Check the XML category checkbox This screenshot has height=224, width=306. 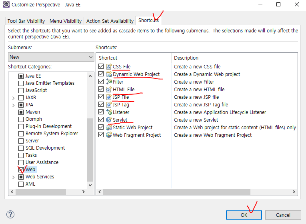tap(21, 184)
